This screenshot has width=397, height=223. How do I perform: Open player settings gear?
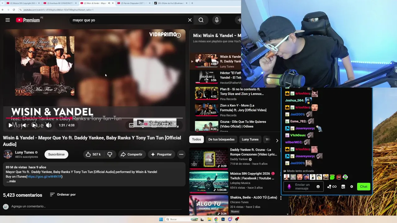click(x=143, y=125)
